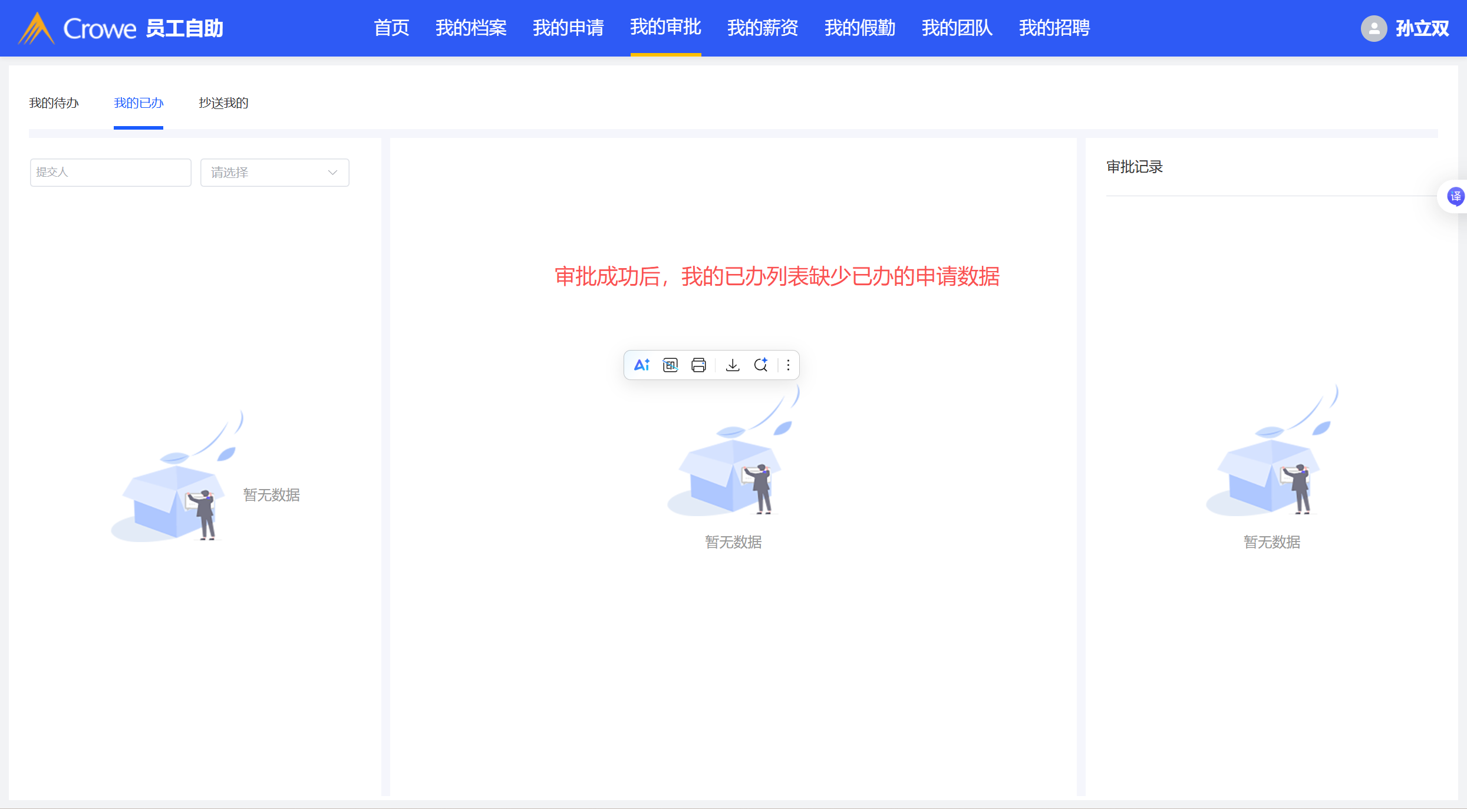This screenshot has height=809, width=1467.
Task: Open 我的申请 in top navigation
Action: 568,28
